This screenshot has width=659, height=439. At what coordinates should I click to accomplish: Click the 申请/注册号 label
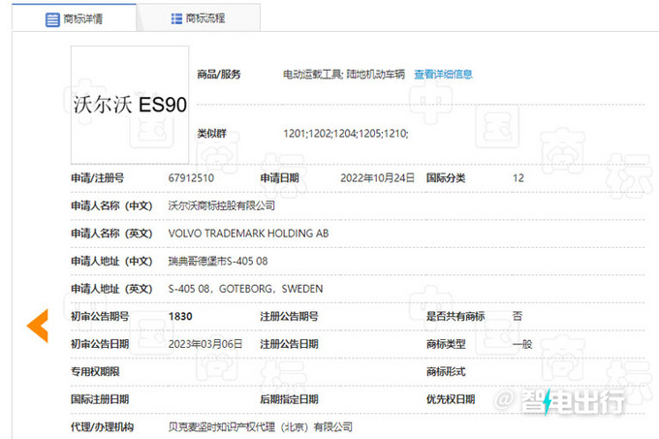tap(98, 178)
